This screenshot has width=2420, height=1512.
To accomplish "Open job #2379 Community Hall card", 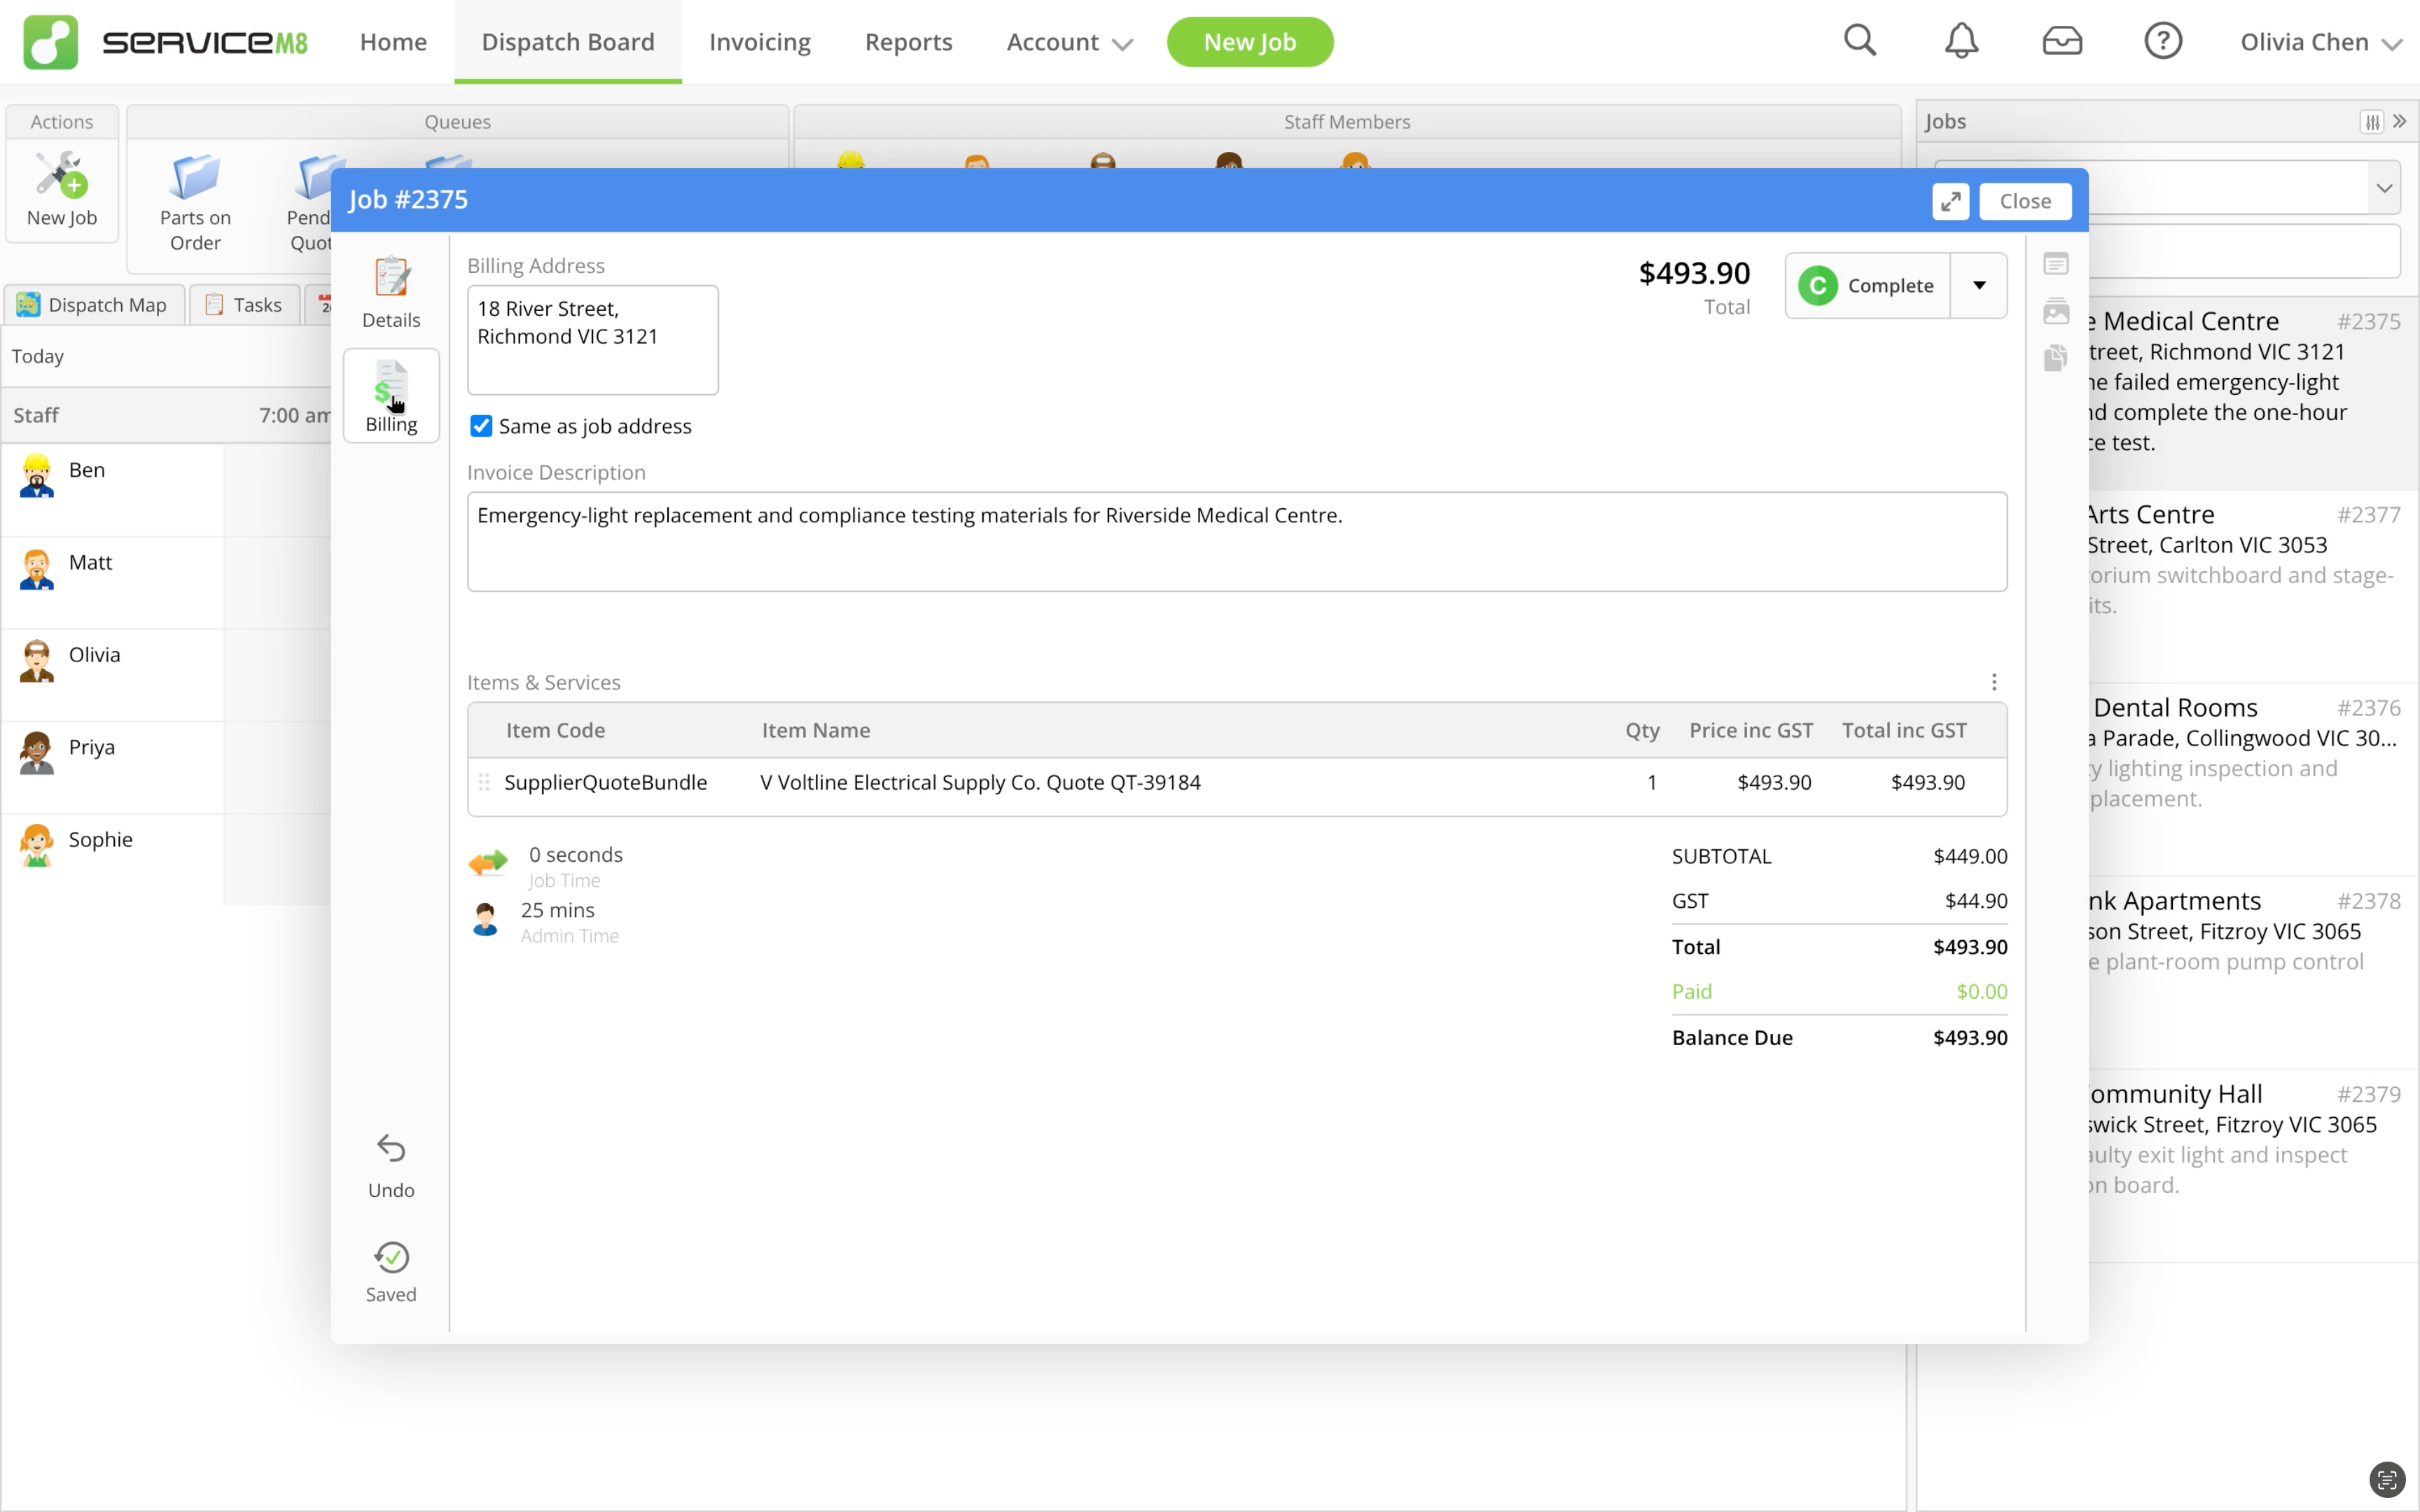I will pos(2252,1165).
